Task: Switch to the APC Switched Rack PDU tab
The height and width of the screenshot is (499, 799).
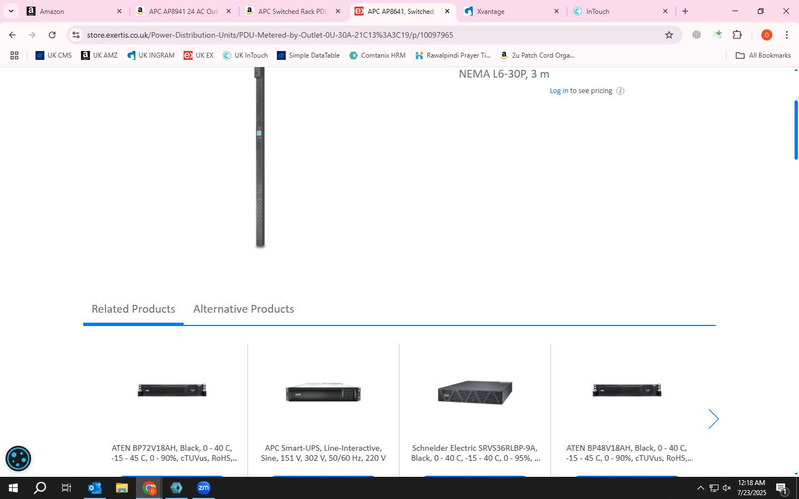Action: click(293, 11)
